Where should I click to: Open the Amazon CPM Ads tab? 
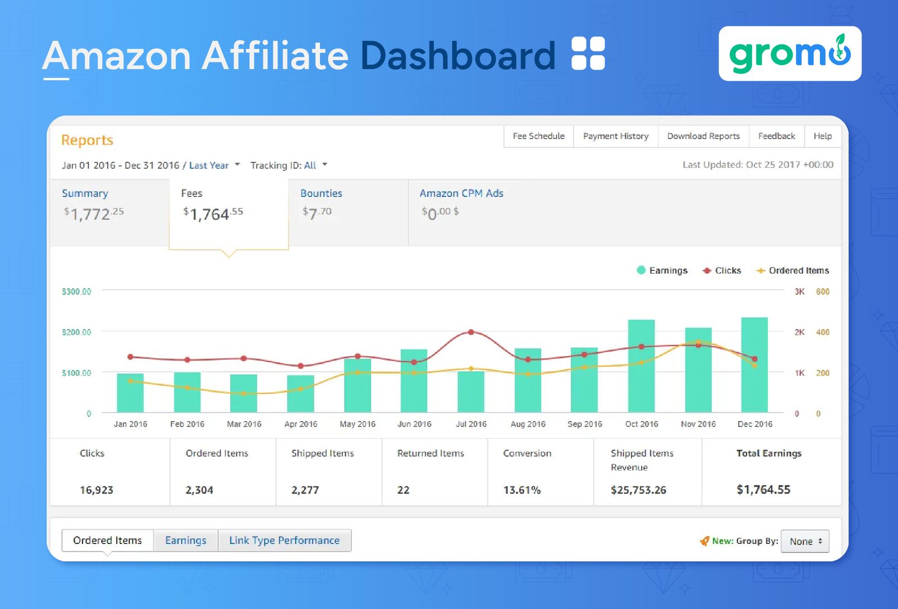461,193
